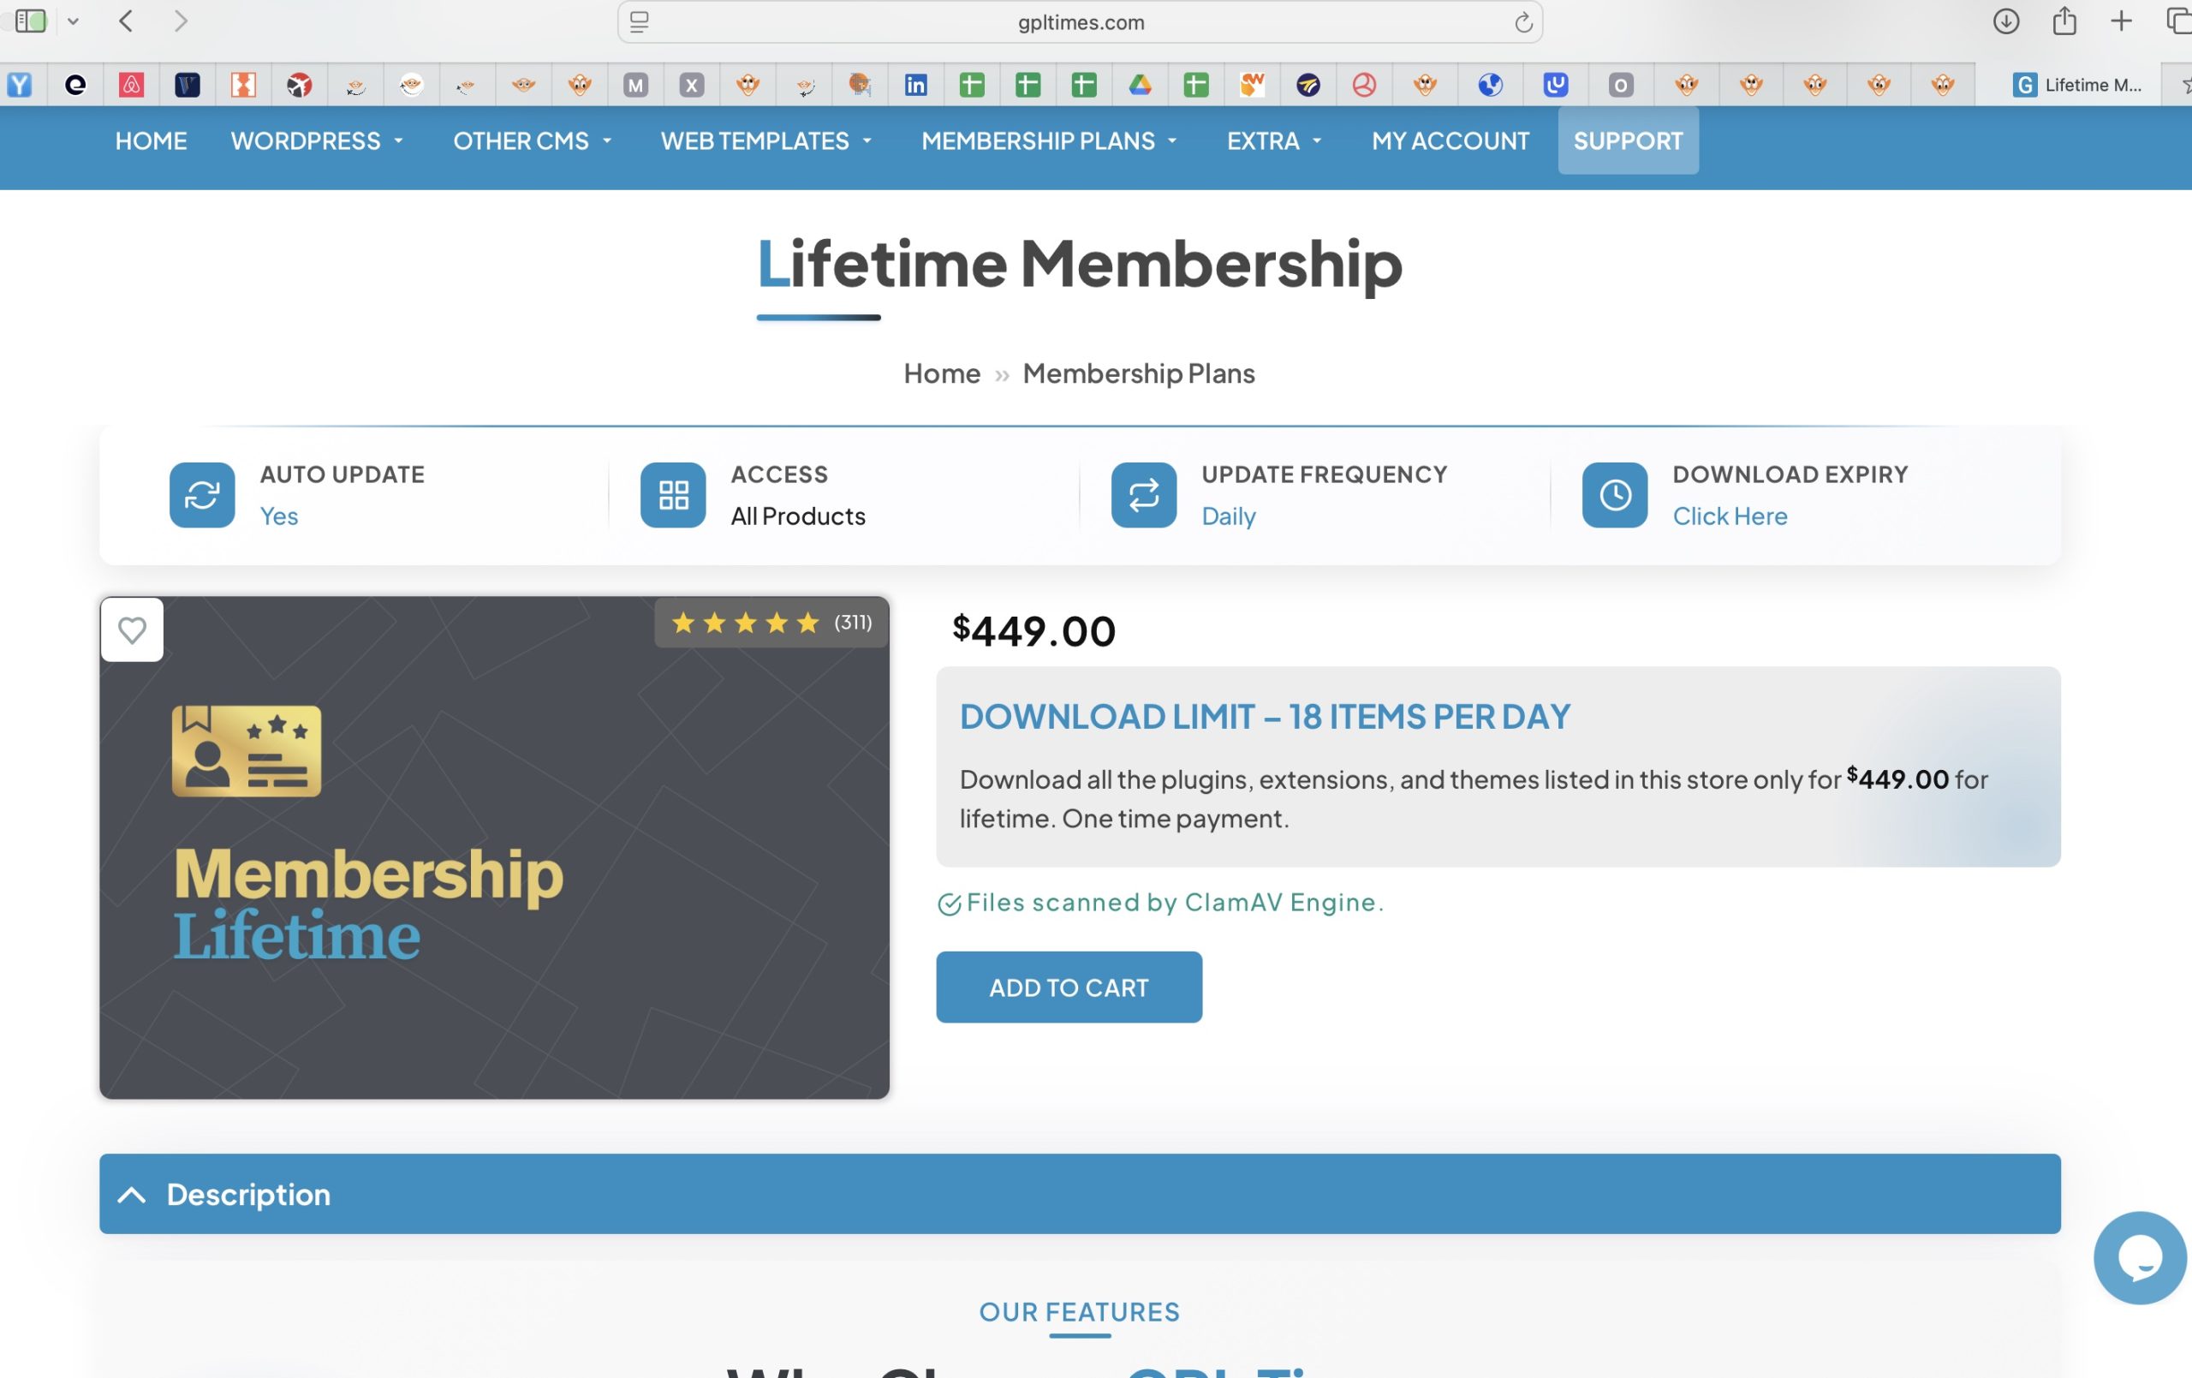Open the gray X favicon tab
The image size is (2192, 1378).
pyautogui.click(x=692, y=85)
